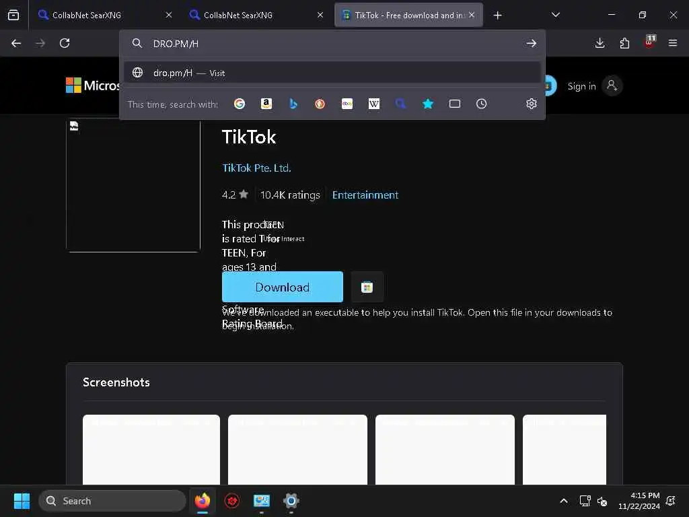
Task: Open the Entertainment category link
Action: [365, 195]
